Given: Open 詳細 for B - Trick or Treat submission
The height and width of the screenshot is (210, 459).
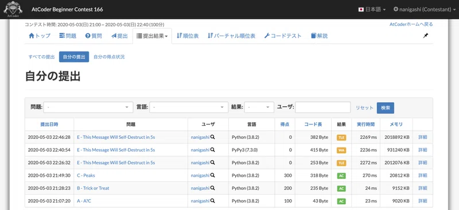Looking at the screenshot, I should pyautogui.click(x=422, y=188).
